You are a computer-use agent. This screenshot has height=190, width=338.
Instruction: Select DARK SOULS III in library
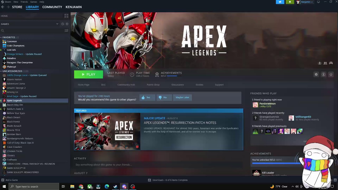[x=16, y=168]
